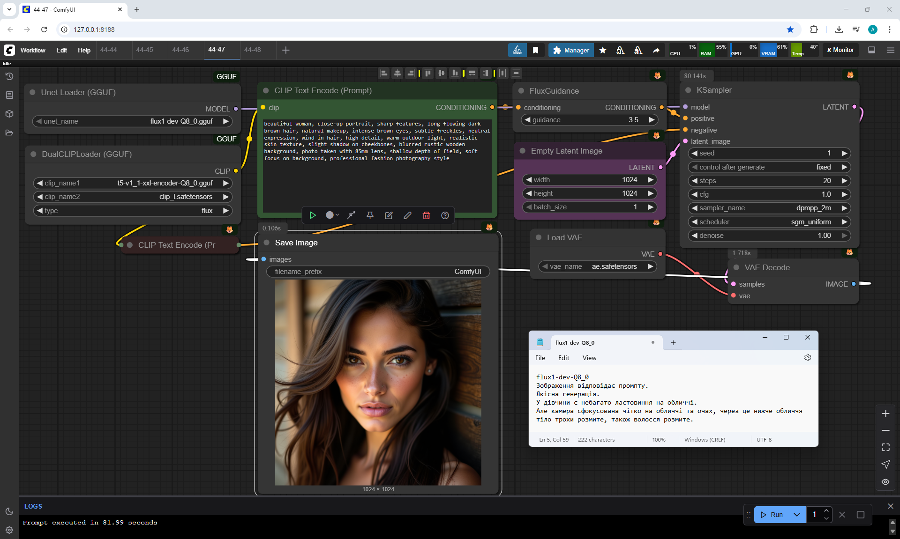900x539 pixels.
Task: Toggle collapse dot on KSampler node
Action: point(688,90)
